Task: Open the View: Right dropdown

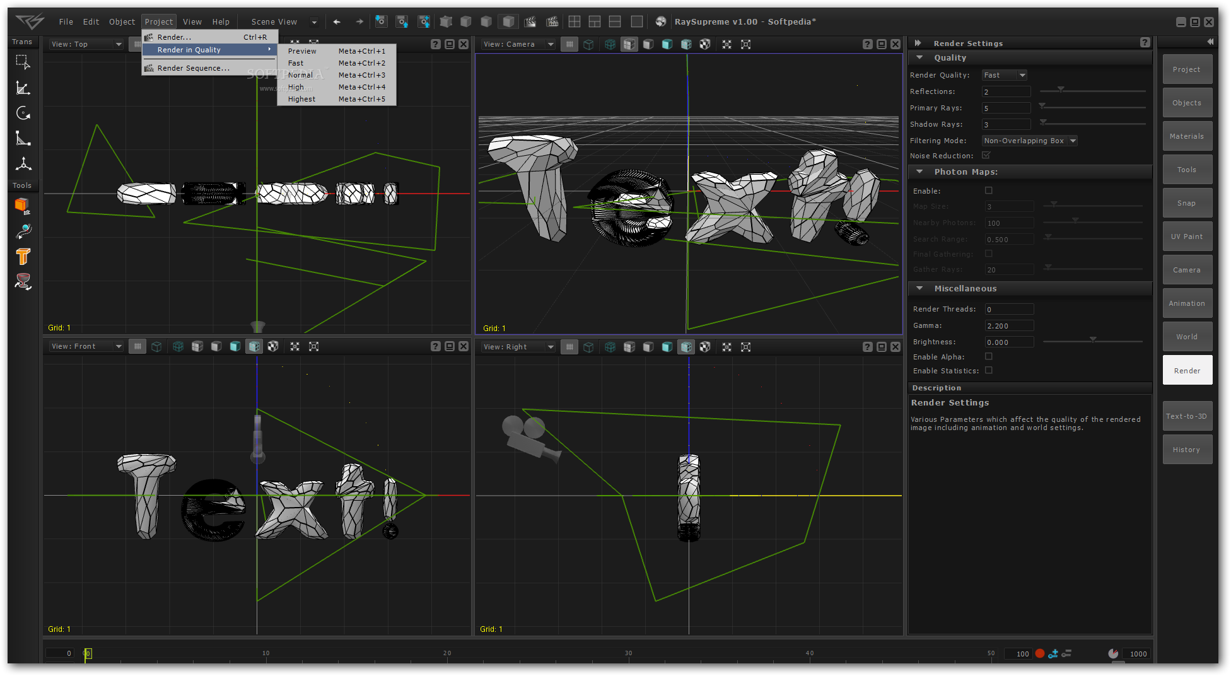Action: (x=518, y=347)
